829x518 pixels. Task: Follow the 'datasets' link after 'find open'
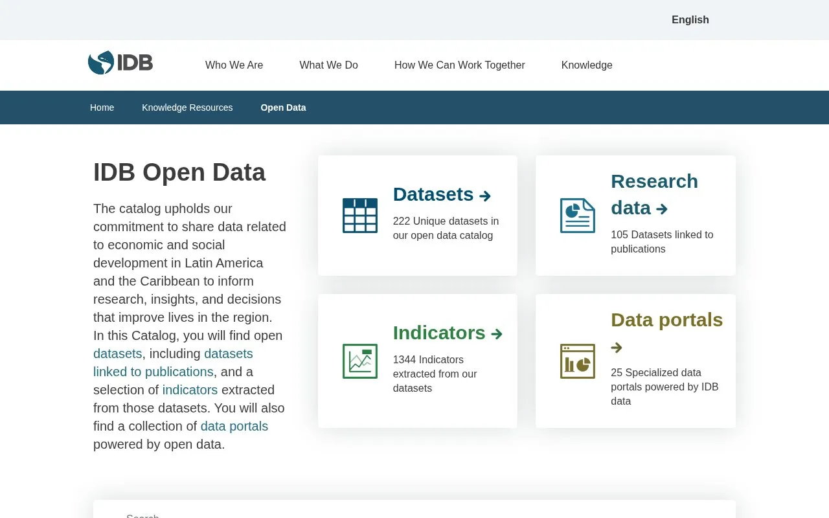coord(117,354)
